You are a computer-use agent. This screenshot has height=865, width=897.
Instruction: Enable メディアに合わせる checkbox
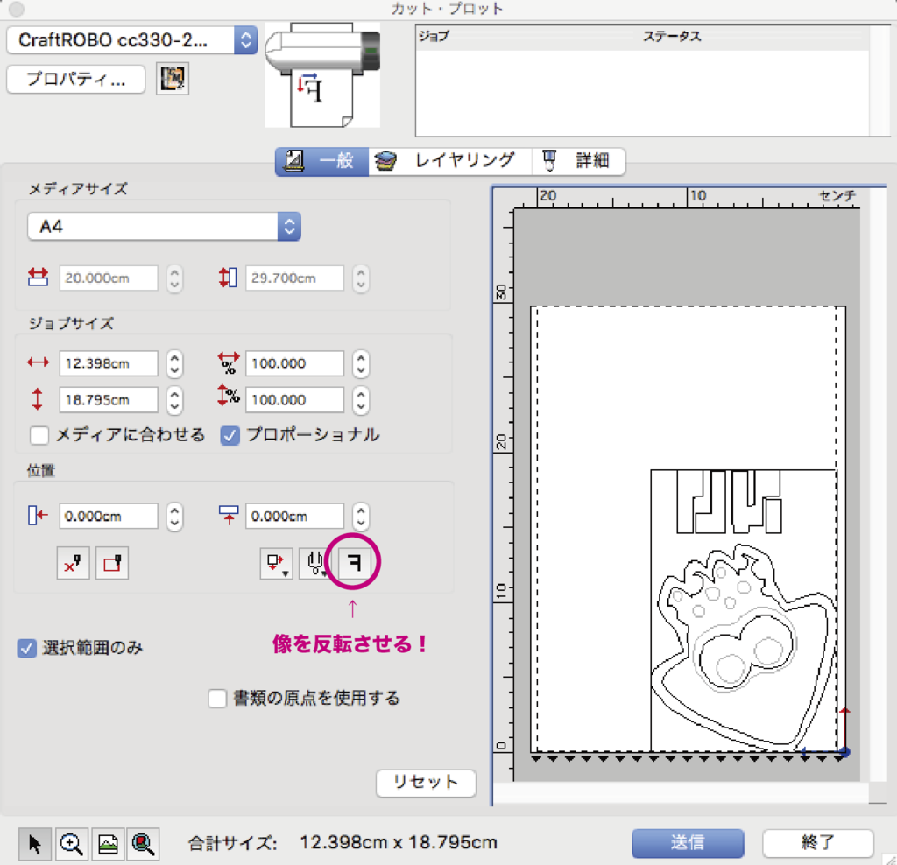point(39,435)
